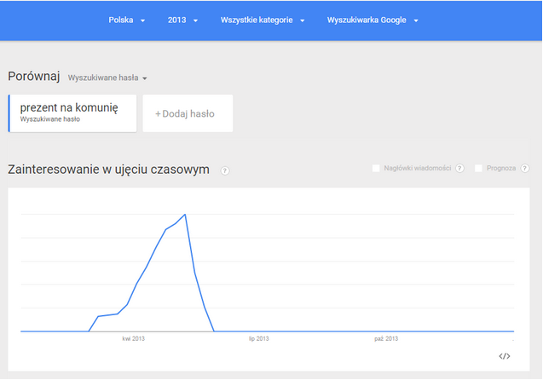Expand the Wyszukiwarka Google dropdown
Viewport: 543px width, 380px height.
pos(373,20)
